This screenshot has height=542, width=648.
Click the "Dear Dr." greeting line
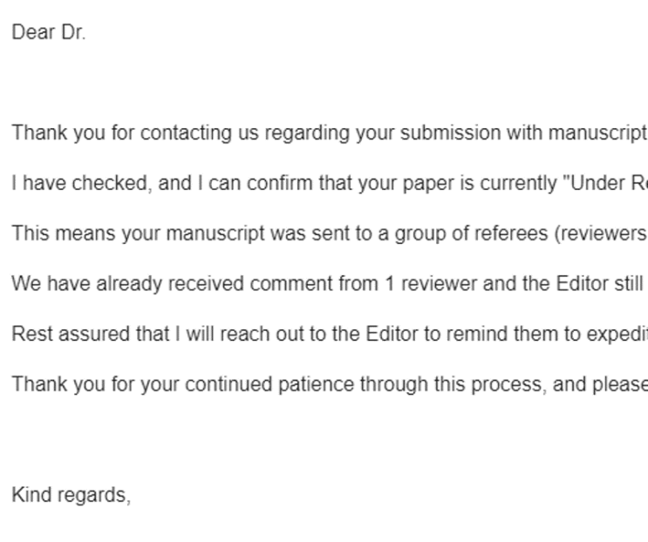49,32
